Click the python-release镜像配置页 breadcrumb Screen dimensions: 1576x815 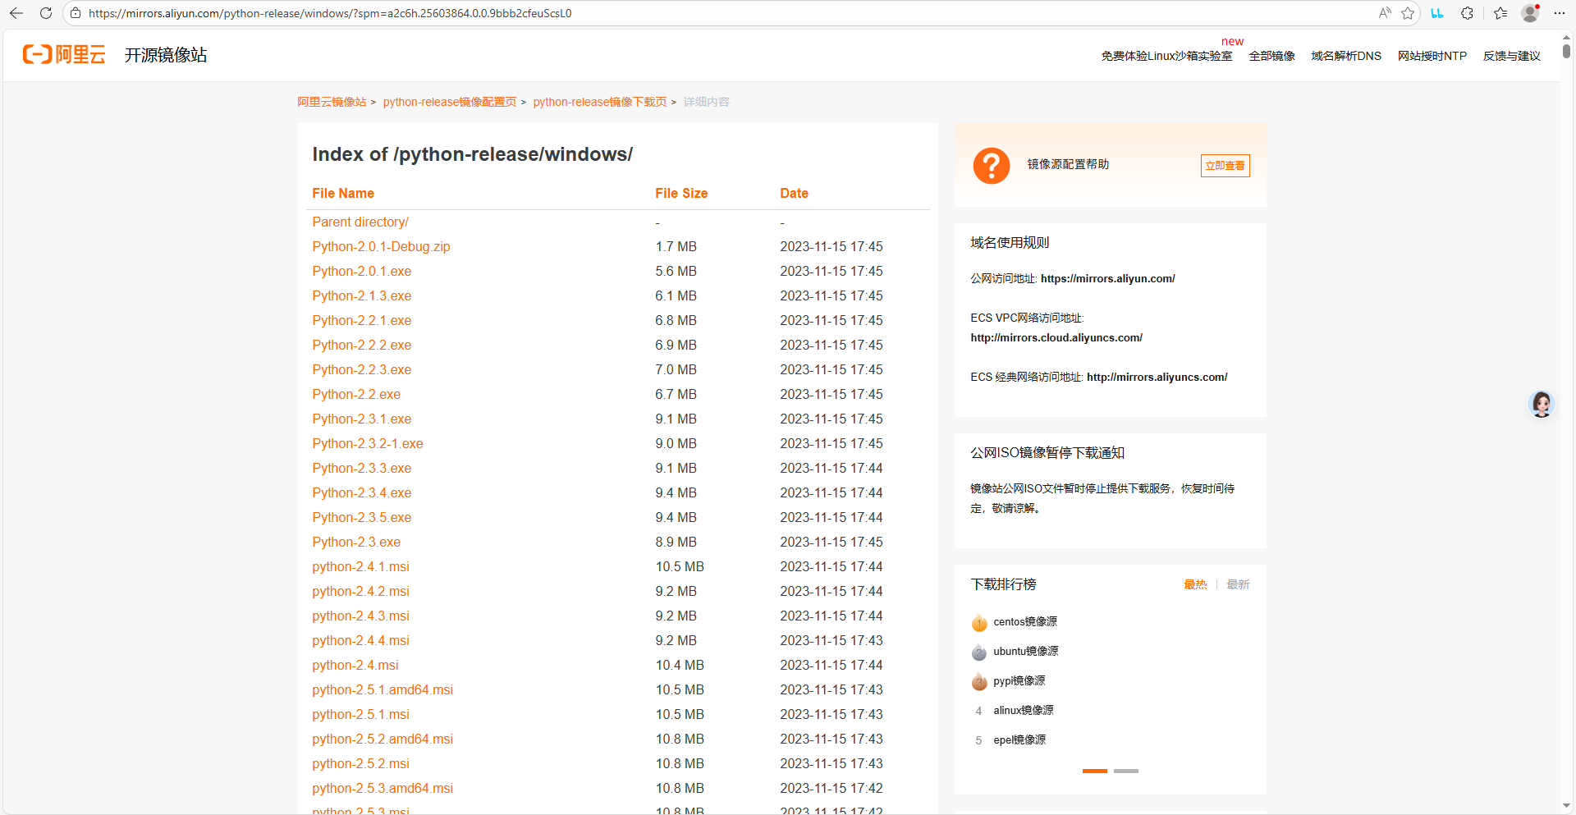point(449,102)
